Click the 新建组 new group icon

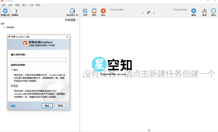(x=15, y=11)
